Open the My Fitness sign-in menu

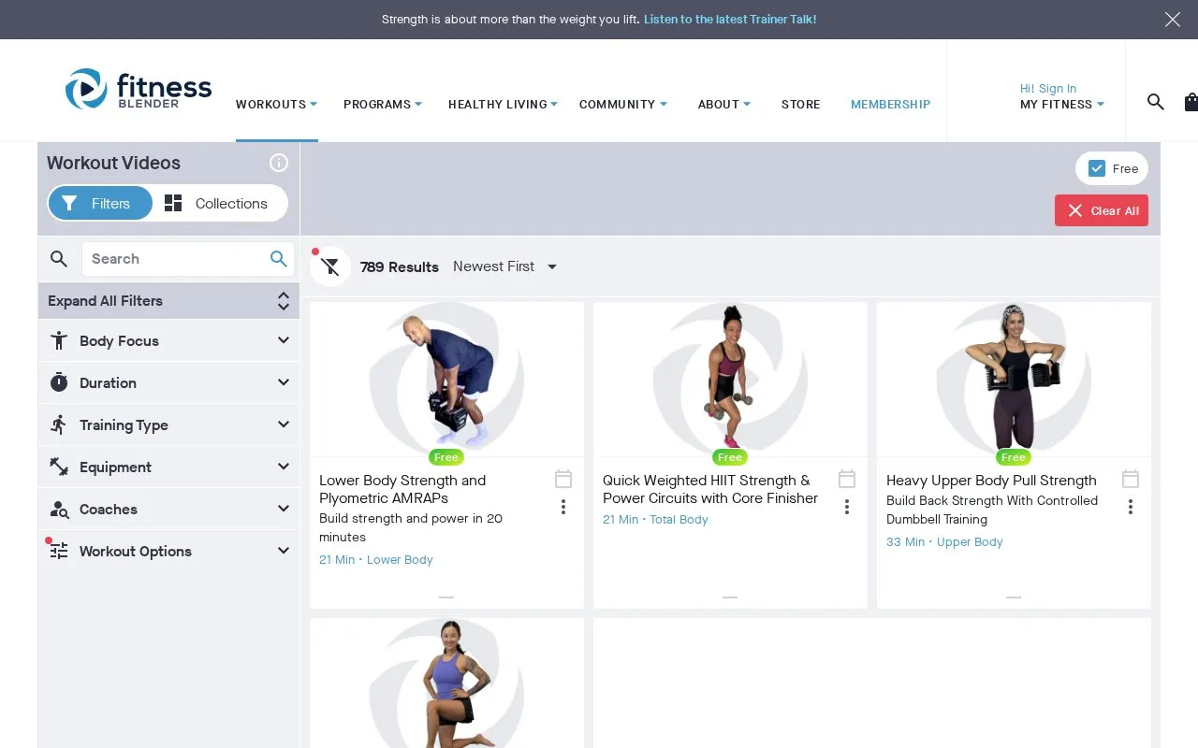click(x=1062, y=97)
